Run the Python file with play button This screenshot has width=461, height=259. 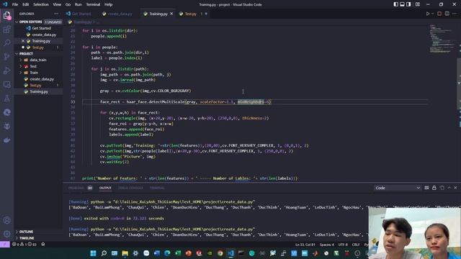point(428,14)
